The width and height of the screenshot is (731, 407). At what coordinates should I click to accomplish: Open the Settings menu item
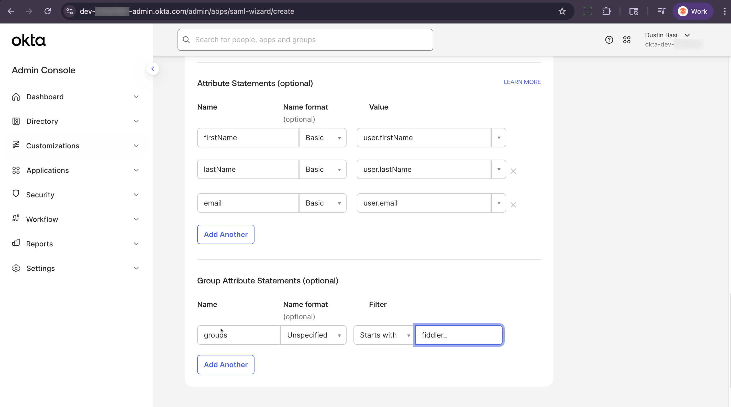click(76, 268)
